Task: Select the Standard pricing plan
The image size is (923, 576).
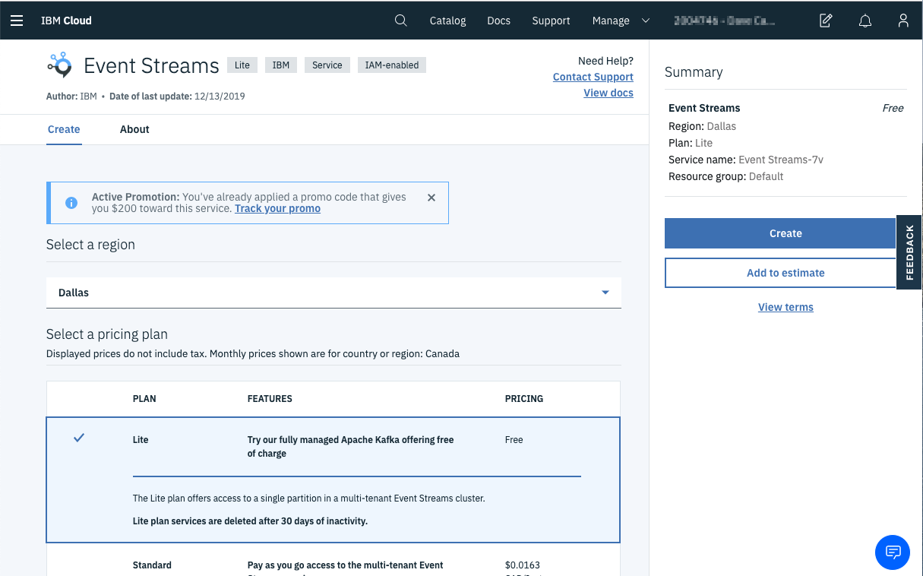Action: pos(152,565)
